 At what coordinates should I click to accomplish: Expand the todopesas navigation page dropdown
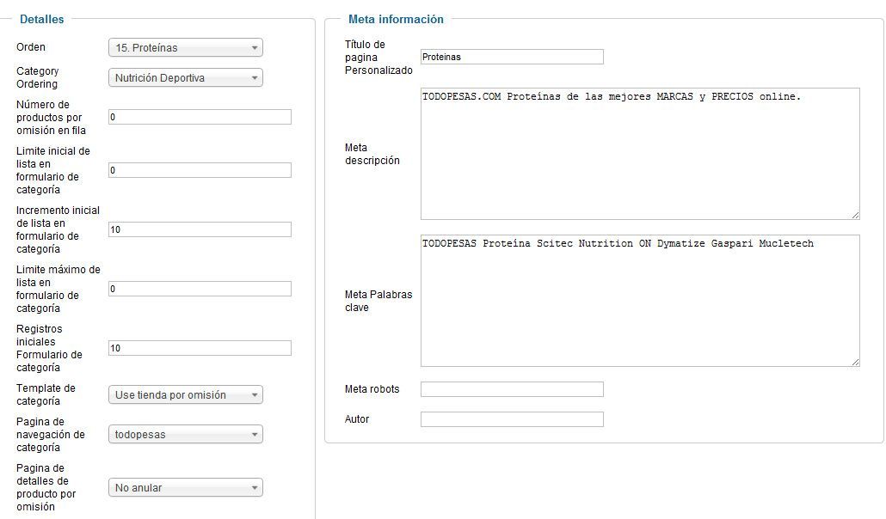coord(185,434)
